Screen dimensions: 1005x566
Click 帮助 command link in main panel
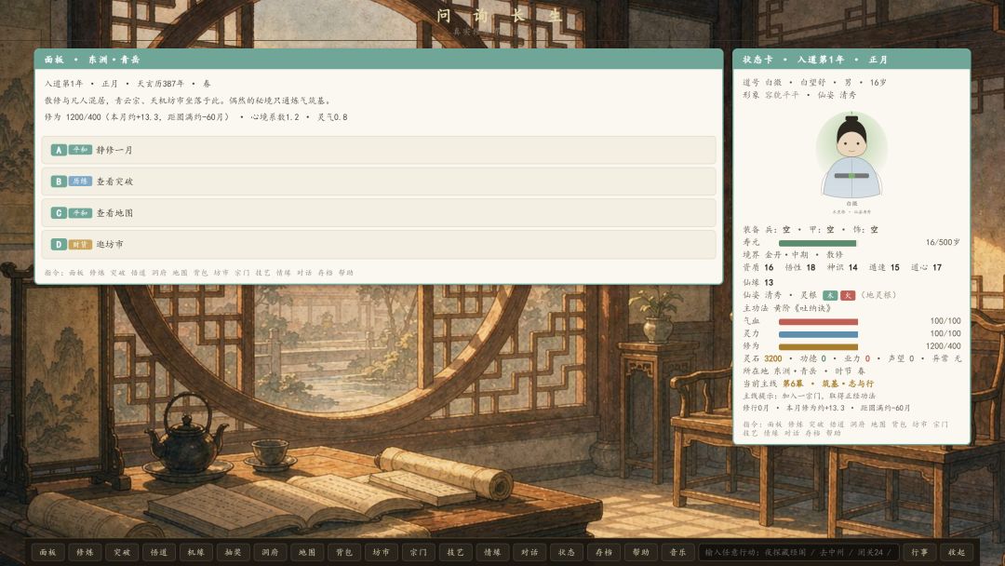click(346, 273)
